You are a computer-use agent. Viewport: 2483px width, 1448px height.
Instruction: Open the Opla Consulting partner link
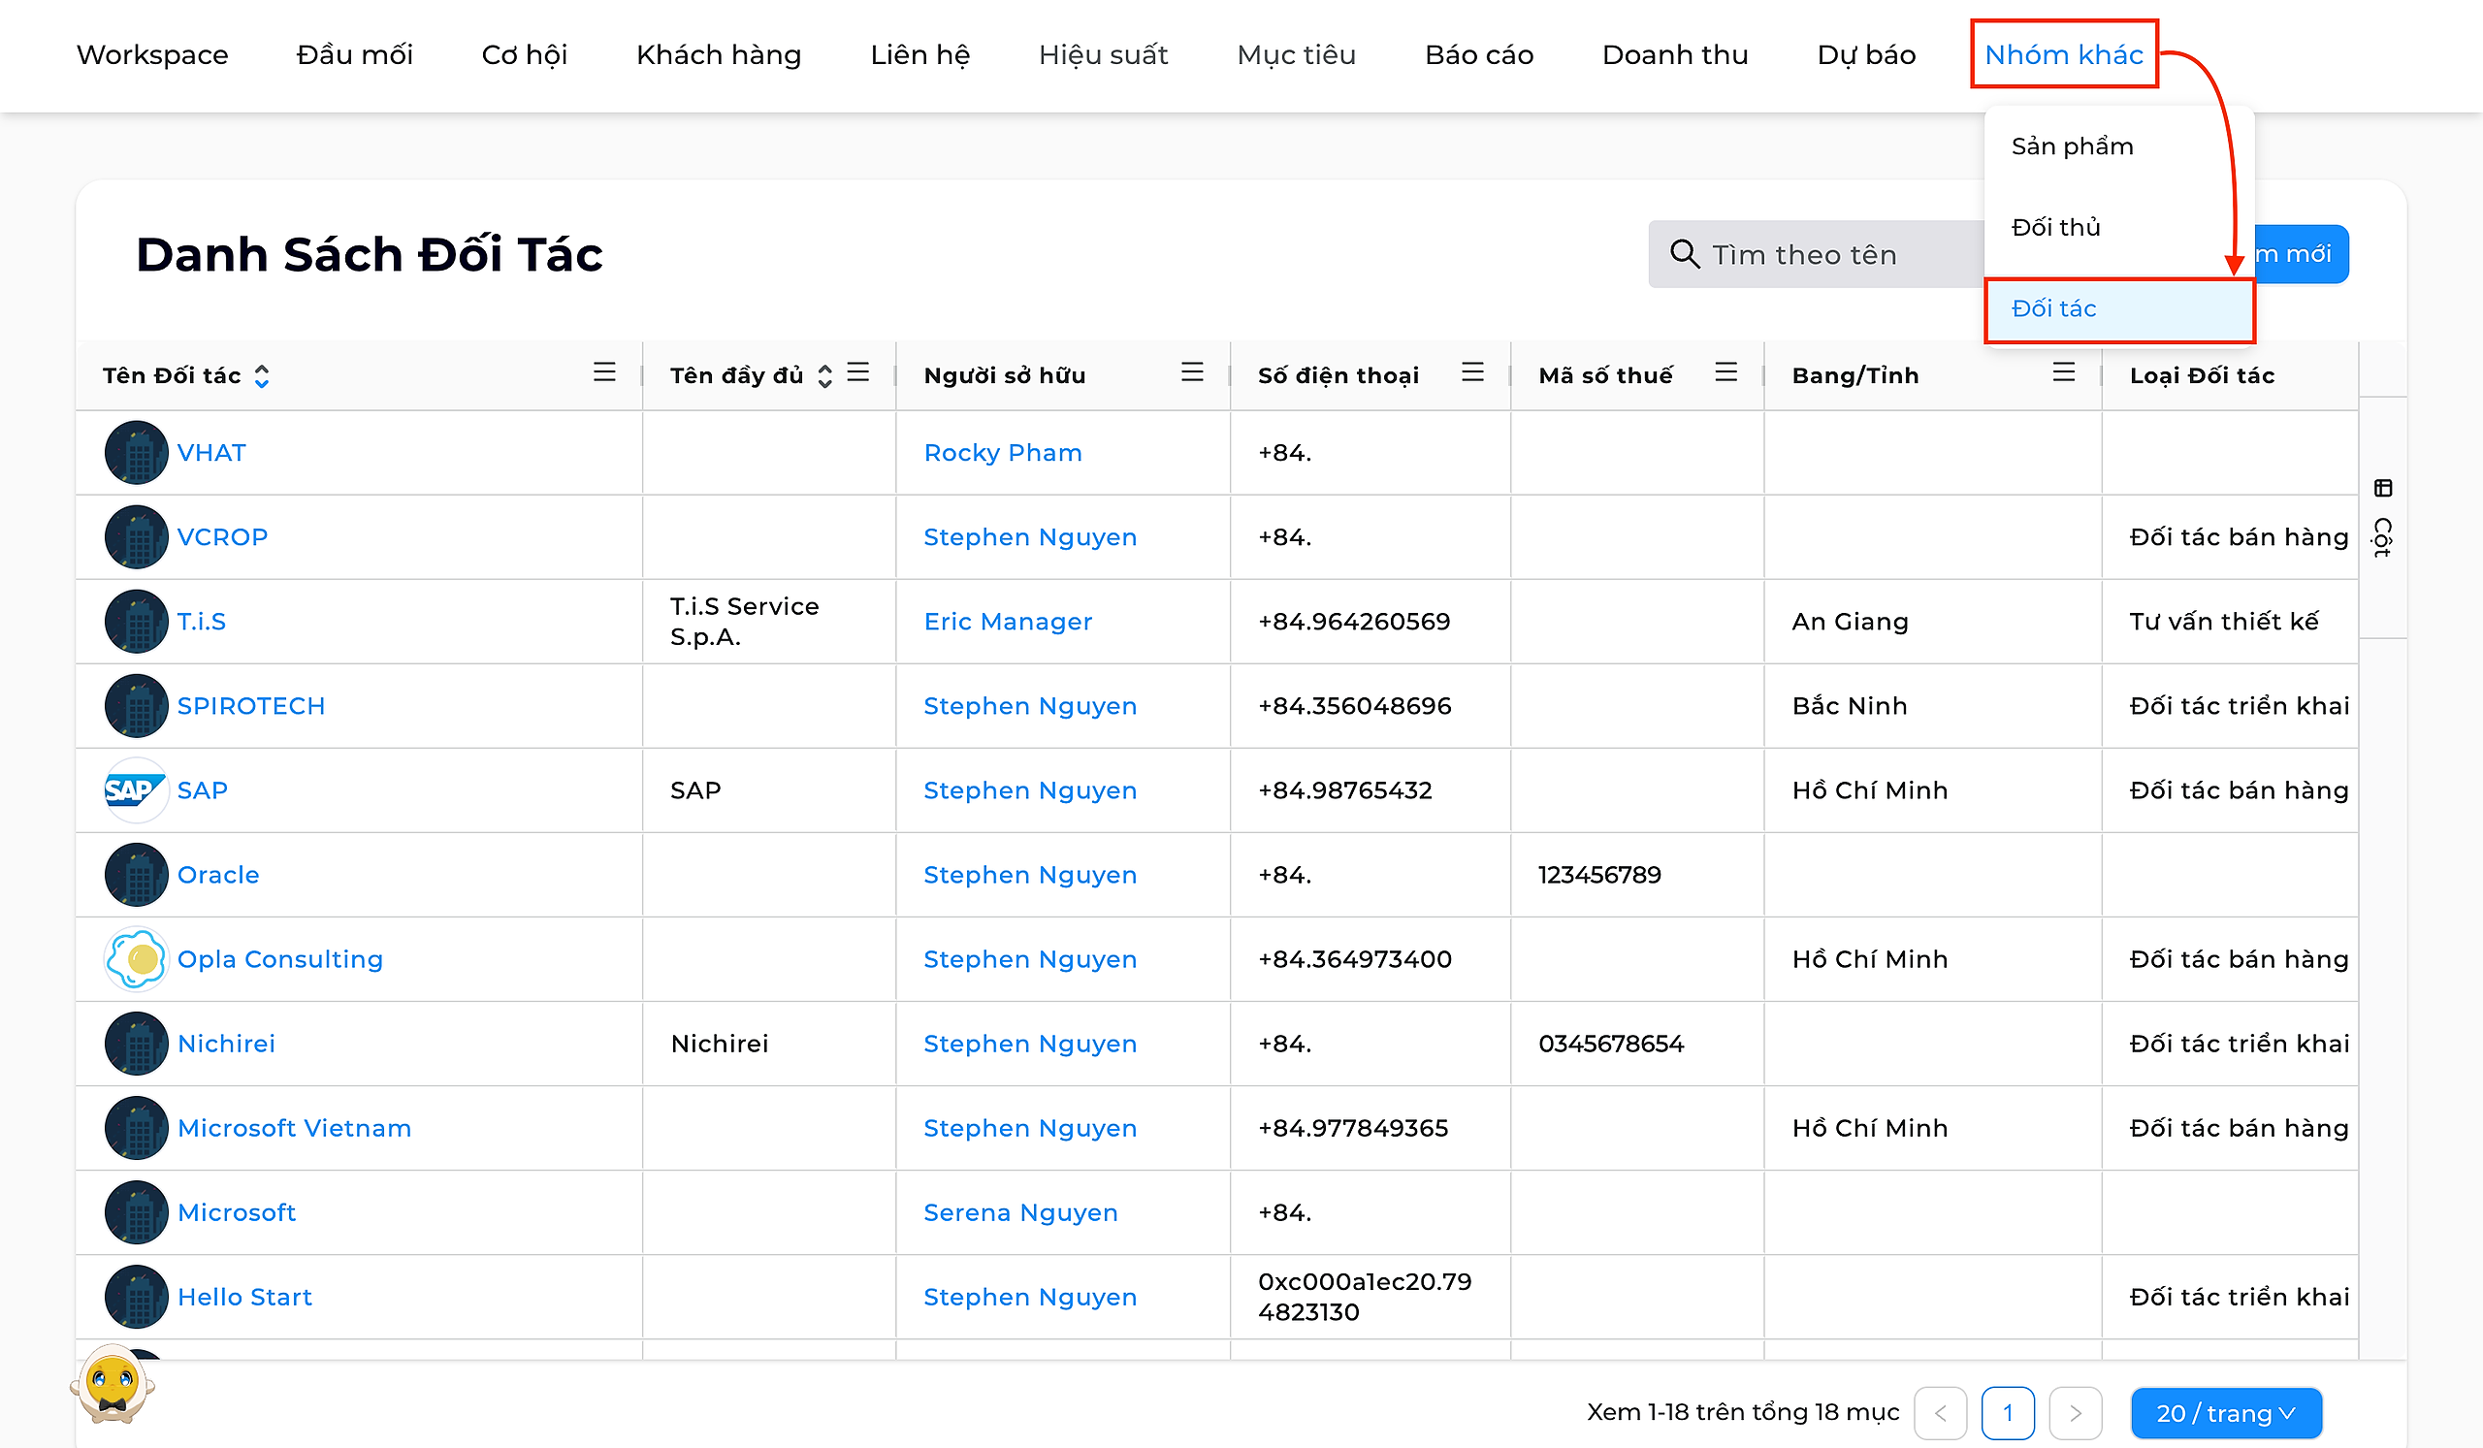pyautogui.click(x=280, y=959)
